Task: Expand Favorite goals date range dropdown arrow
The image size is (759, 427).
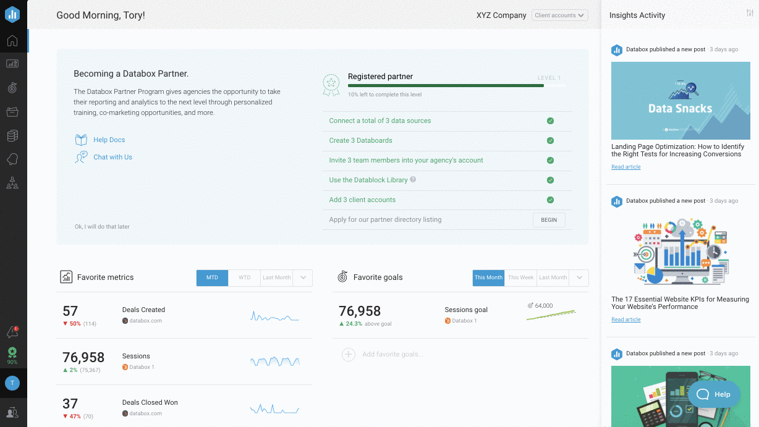Action: (579, 277)
